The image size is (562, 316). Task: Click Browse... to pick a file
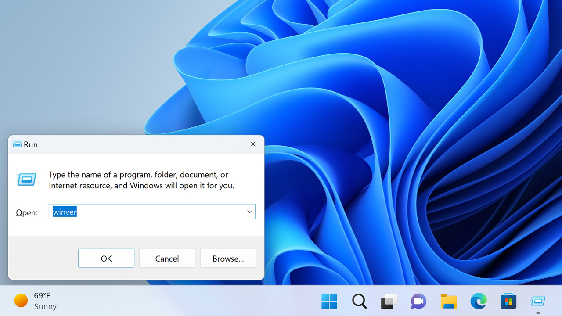(x=228, y=259)
